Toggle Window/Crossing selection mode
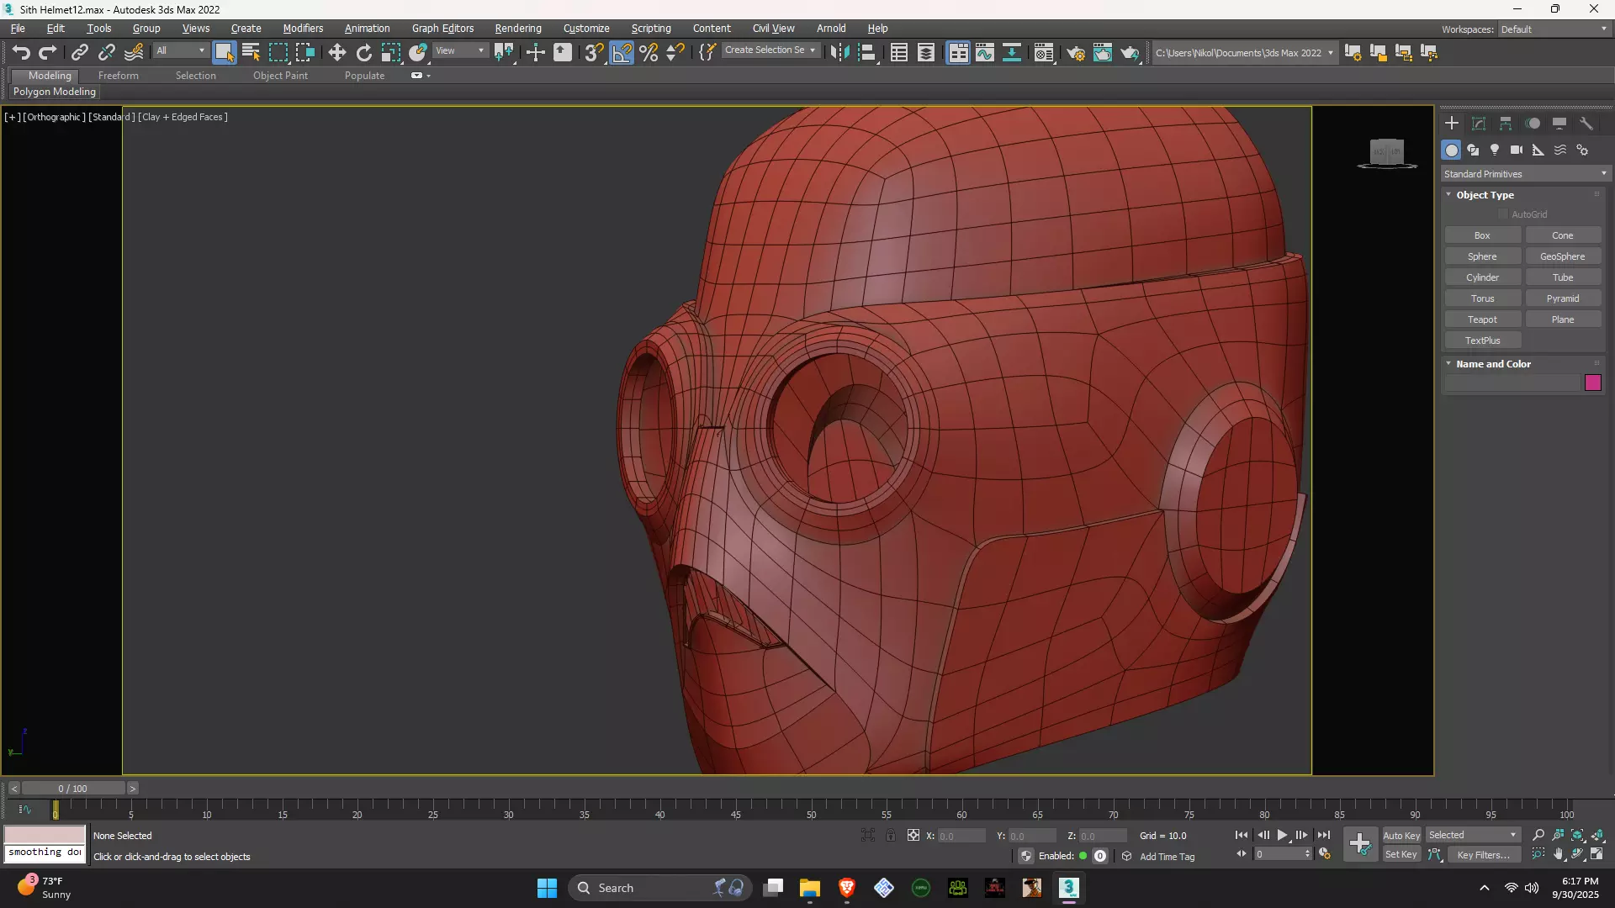1615x908 pixels. point(304,52)
